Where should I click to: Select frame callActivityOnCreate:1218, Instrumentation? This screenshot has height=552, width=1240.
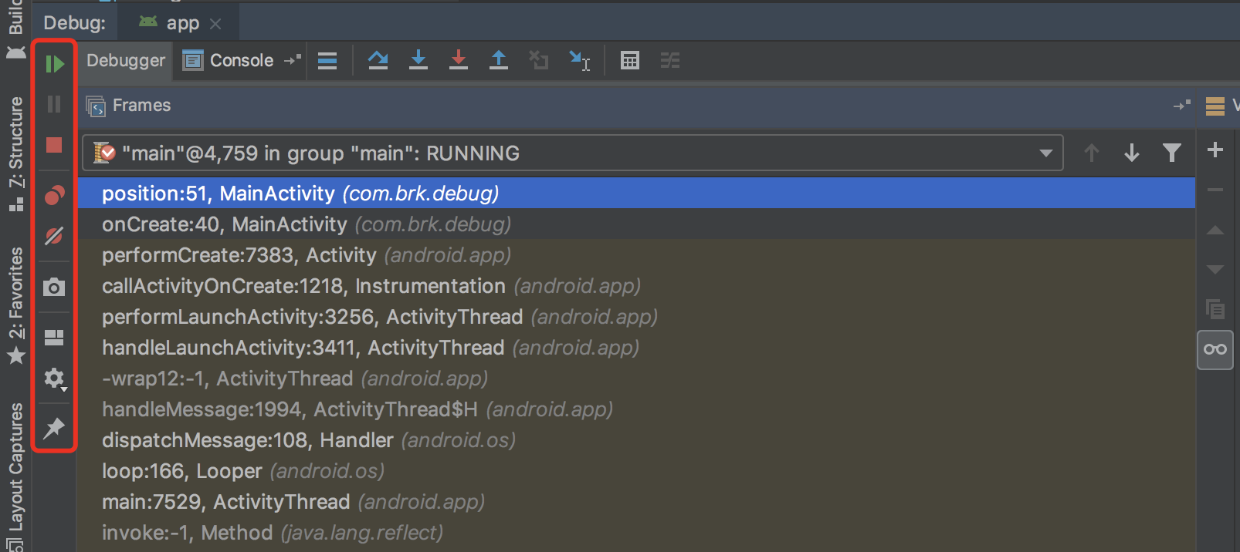click(x=637, y=286)
